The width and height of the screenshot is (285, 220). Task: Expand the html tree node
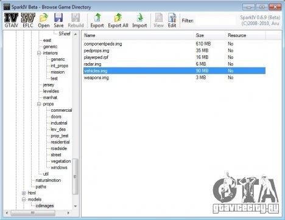coord(24,193)
